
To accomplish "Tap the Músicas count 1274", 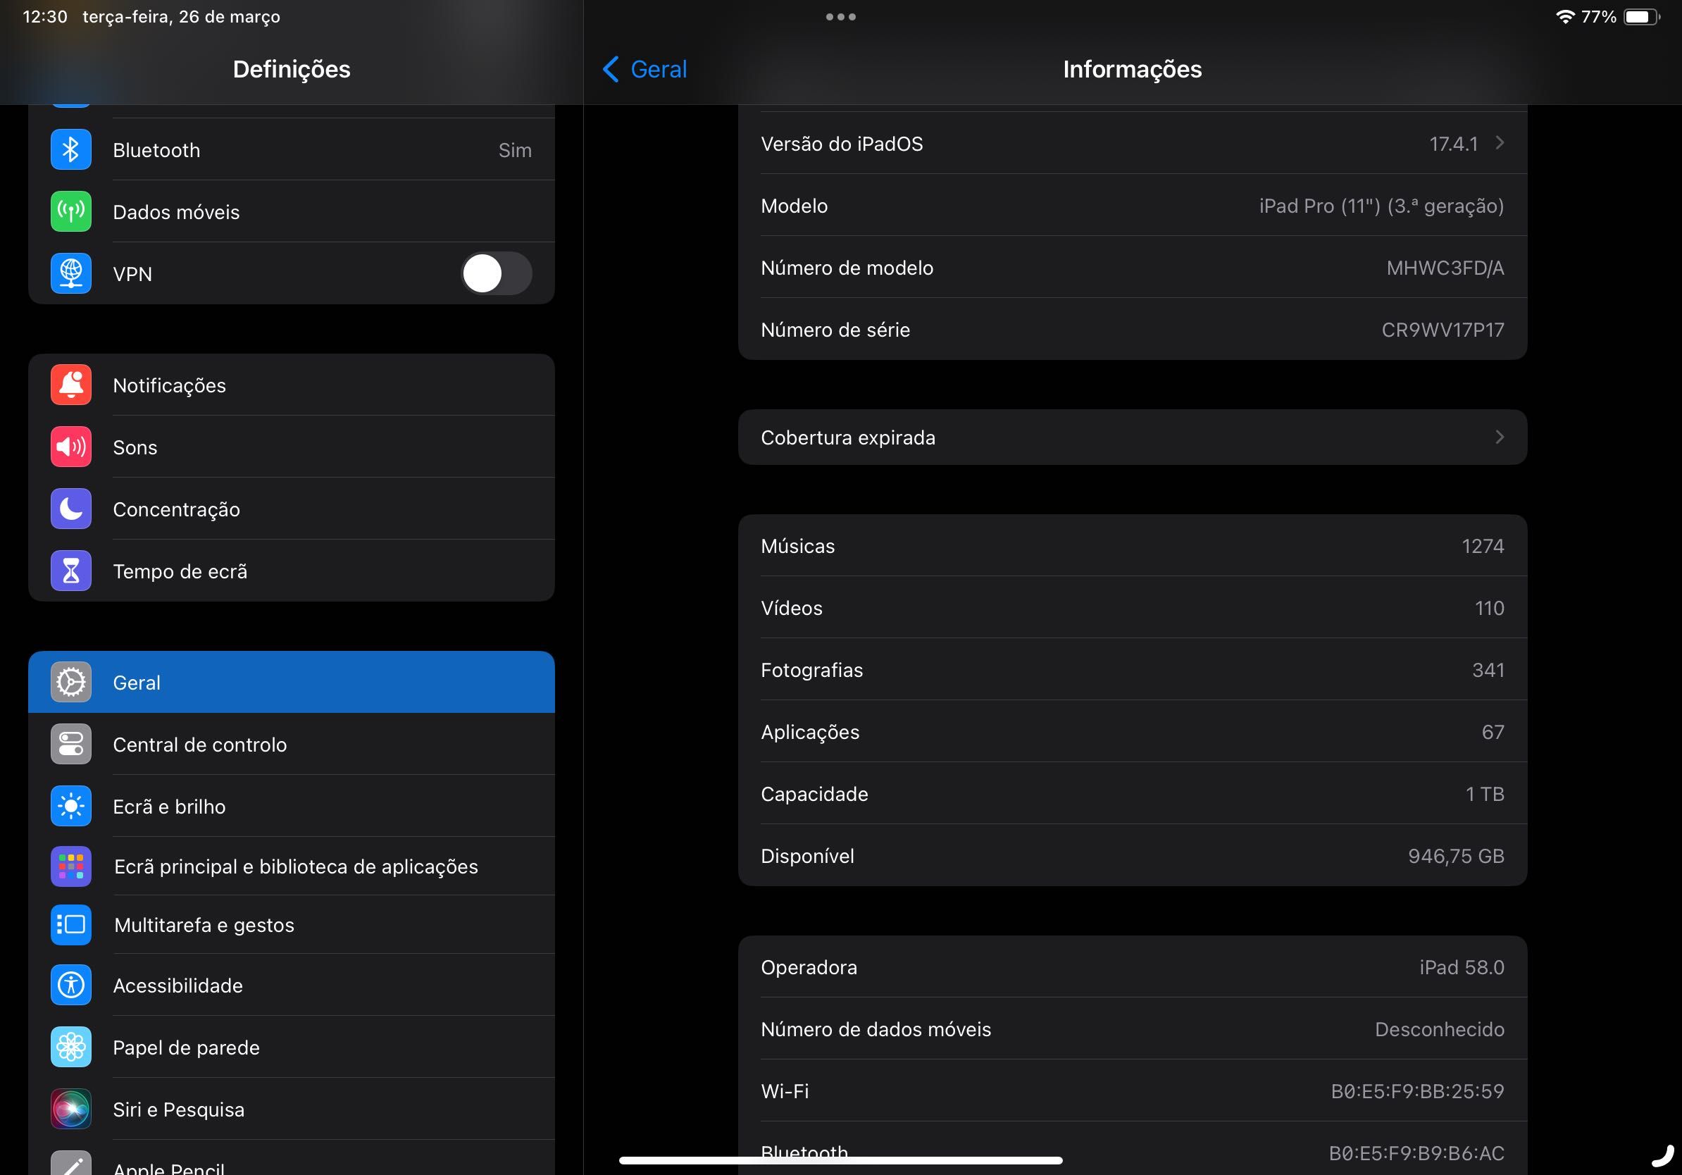I will click(1483, 546).
